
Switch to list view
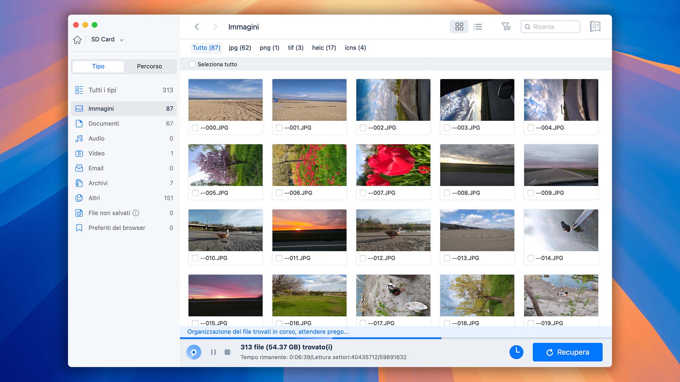click(x=478, y=26)
